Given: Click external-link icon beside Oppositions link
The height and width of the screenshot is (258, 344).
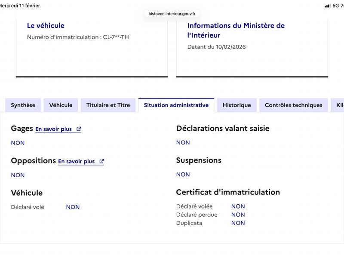Looking at the screenshot, I should tap(101, 161).
